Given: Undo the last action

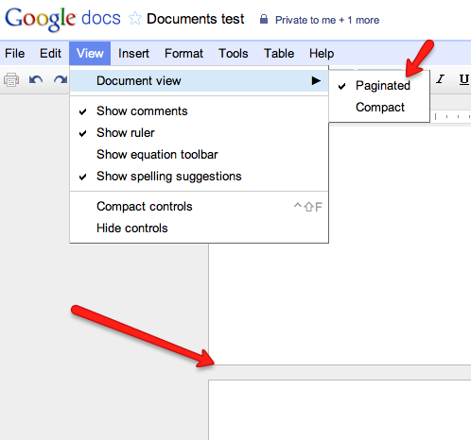Looking at the screenshot, I should [x=36, y=79].
